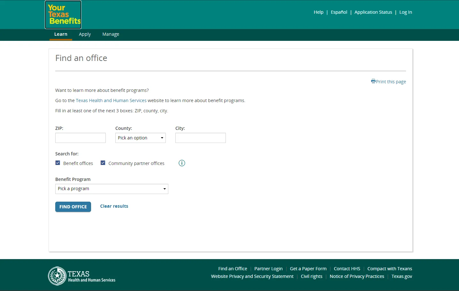This screenshot has width=459, height=291.
Task: Check Application Status link
Action: click(x=373, y=12)
